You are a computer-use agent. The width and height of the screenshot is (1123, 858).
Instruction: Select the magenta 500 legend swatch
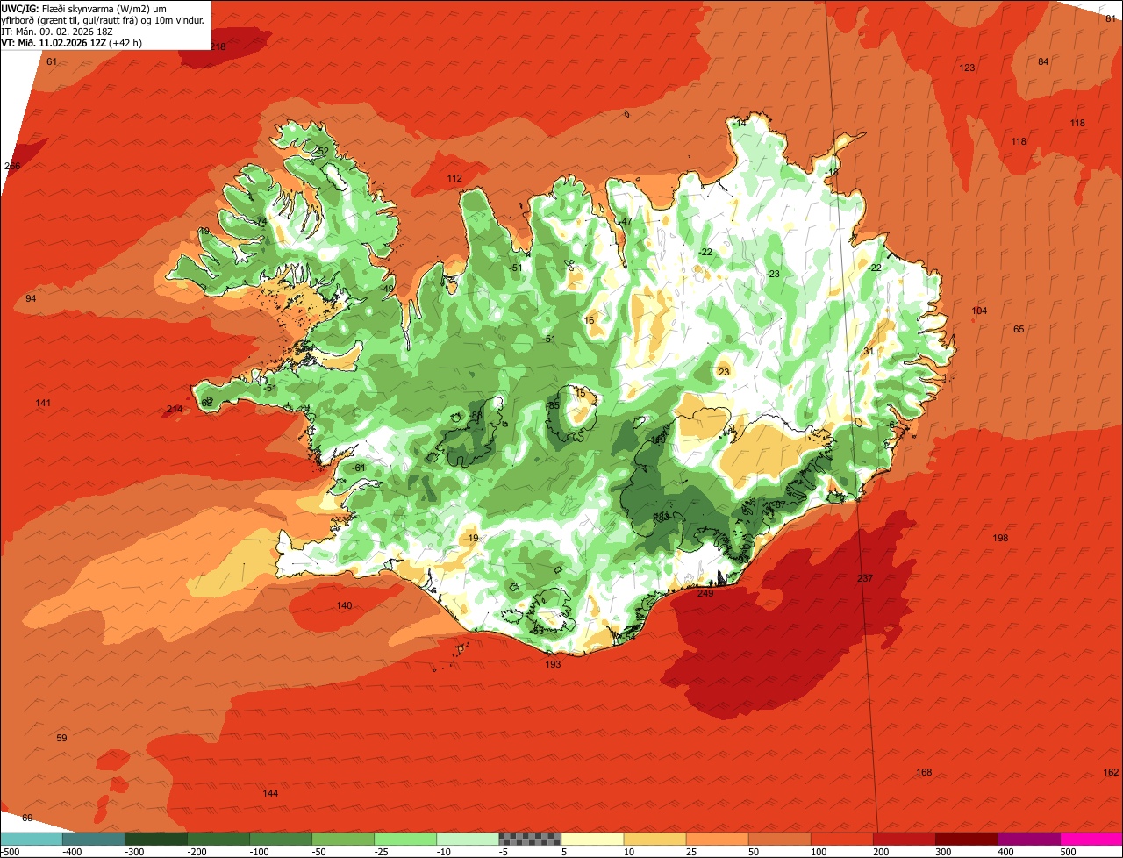1091,839
